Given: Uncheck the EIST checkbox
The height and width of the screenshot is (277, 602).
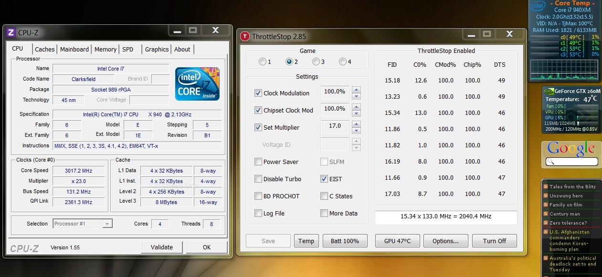Looking at the screenshot, I should 324,179.
